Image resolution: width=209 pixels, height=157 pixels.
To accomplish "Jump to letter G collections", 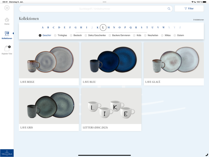I will [x=76, y=28].
